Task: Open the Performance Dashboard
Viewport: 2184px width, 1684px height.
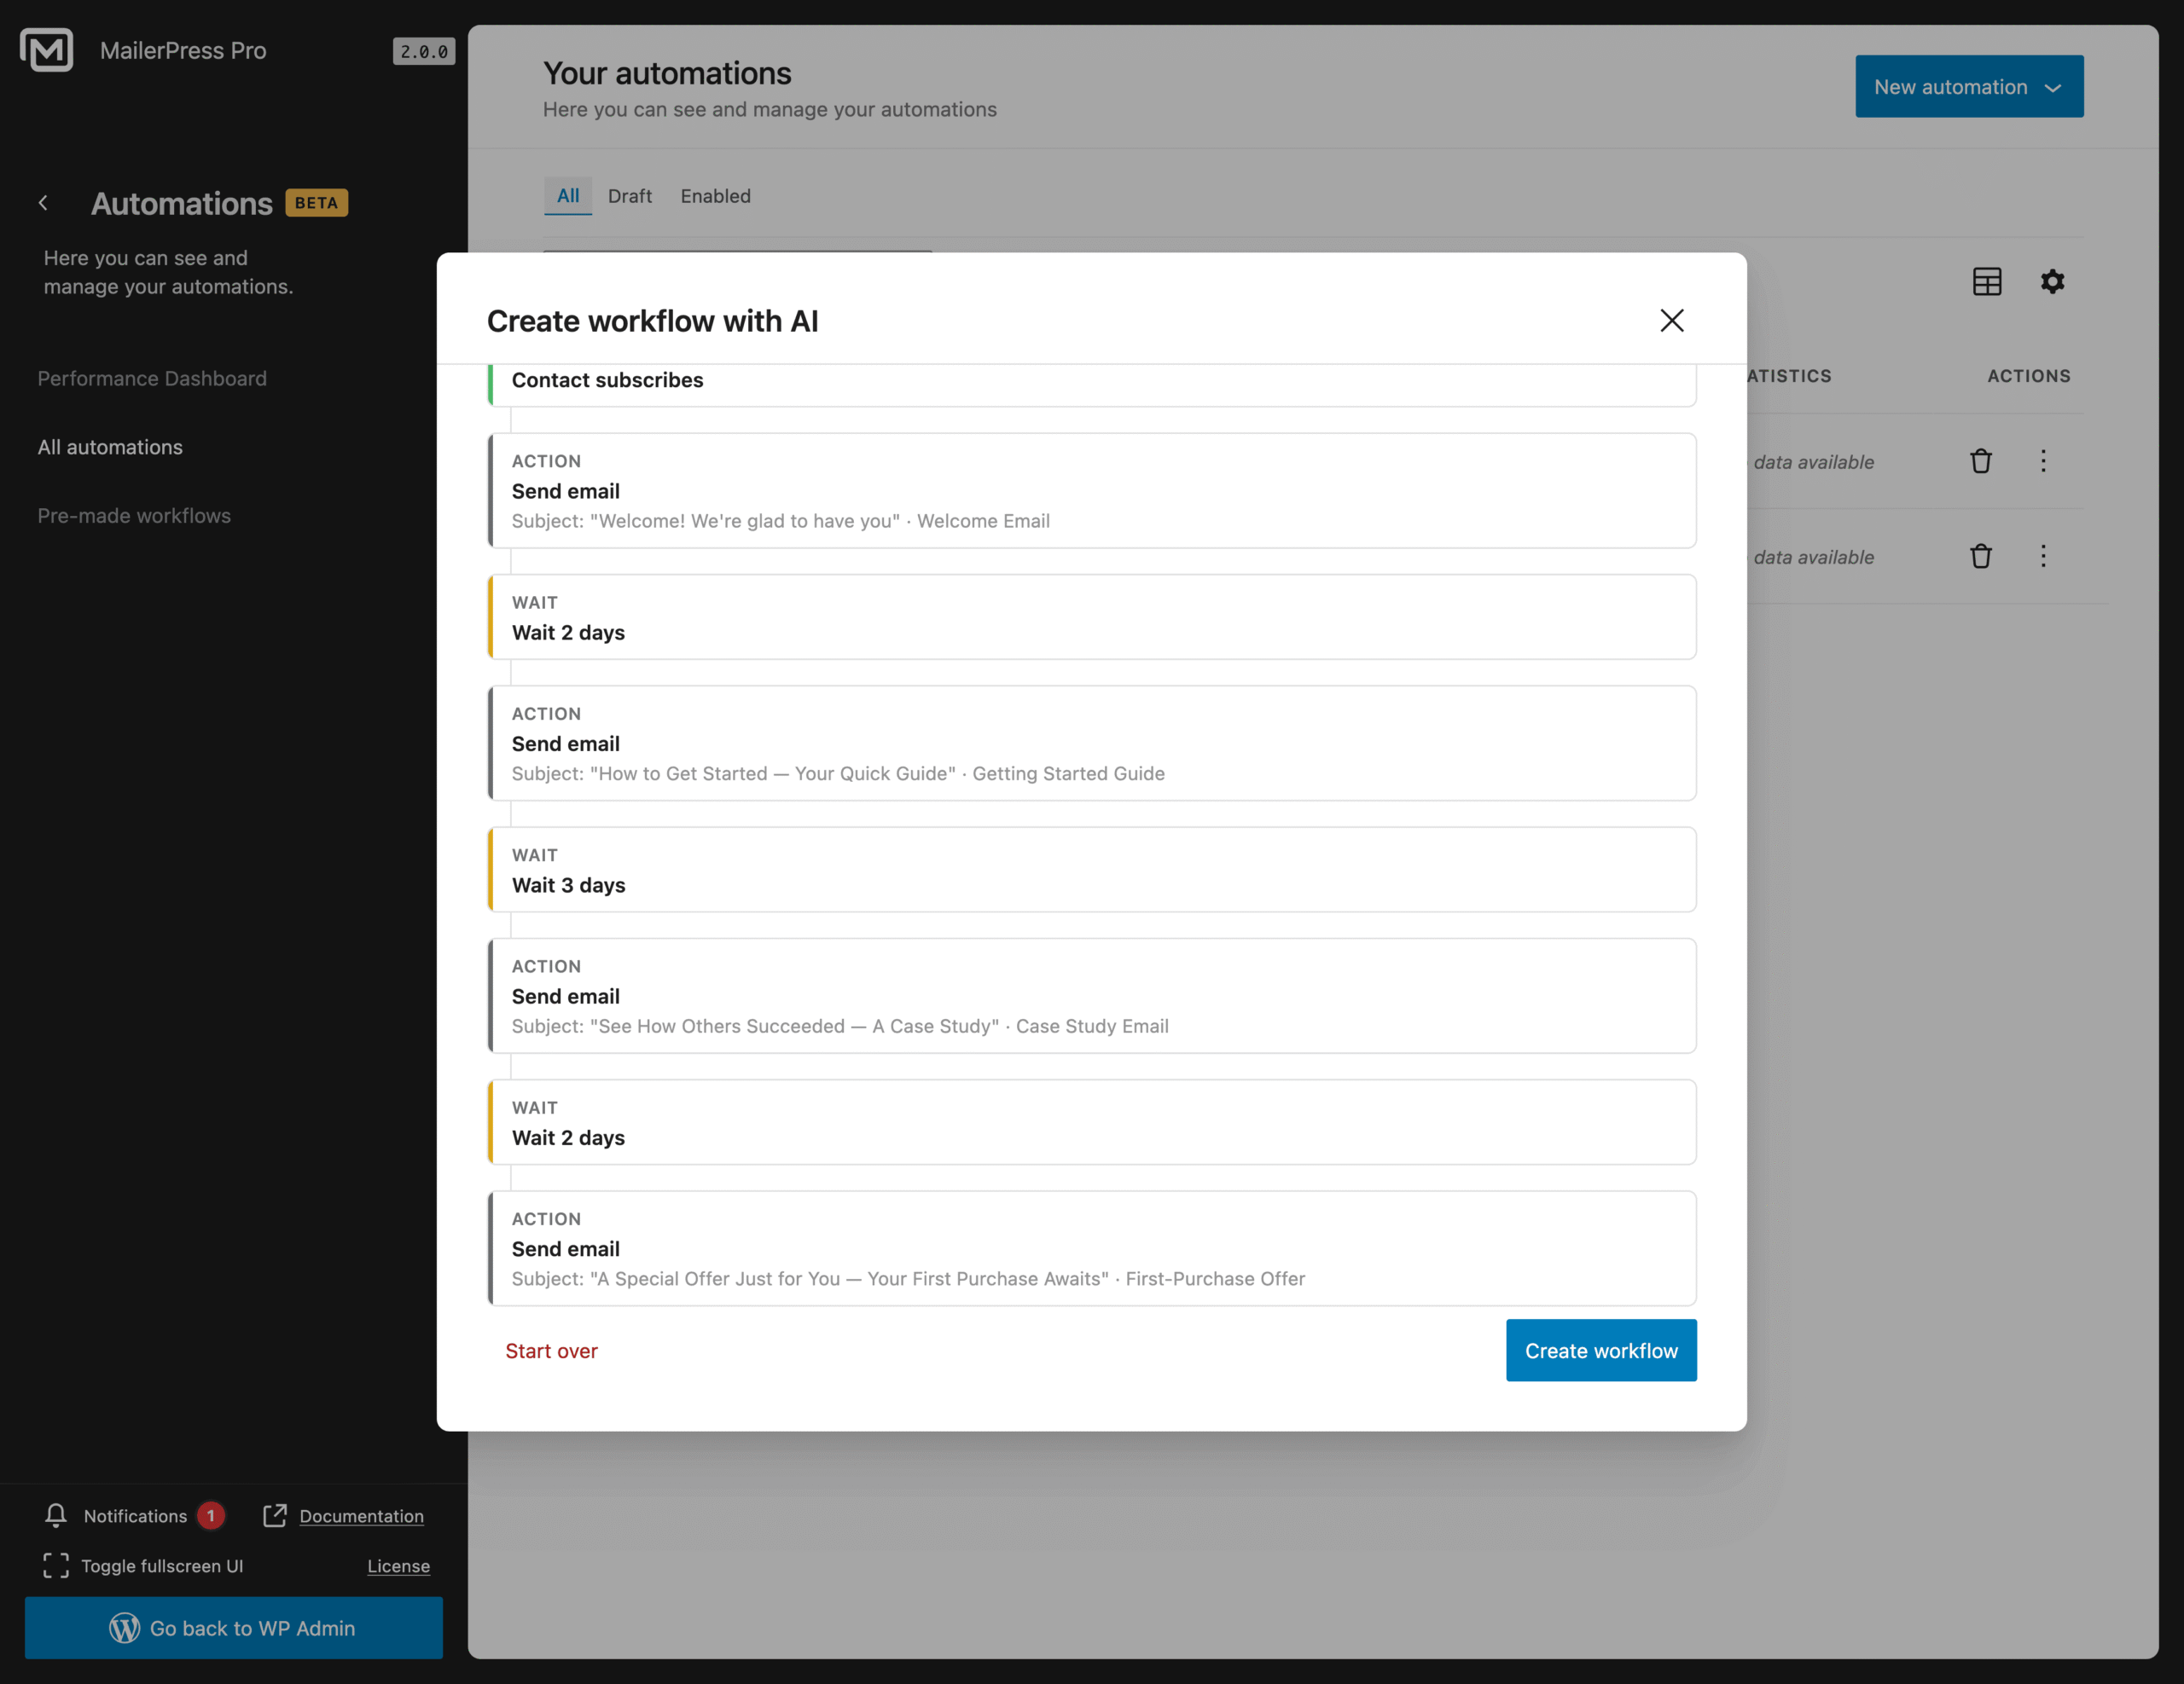Action: click(x=151, y=378)
